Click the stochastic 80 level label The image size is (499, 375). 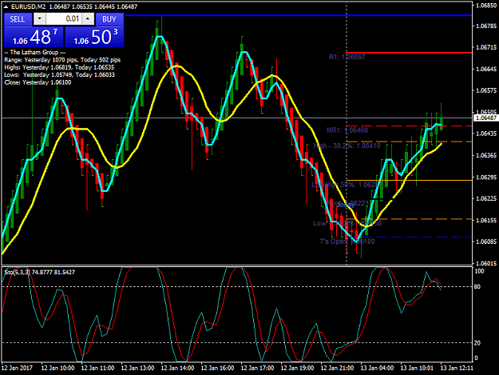(477, 287)
